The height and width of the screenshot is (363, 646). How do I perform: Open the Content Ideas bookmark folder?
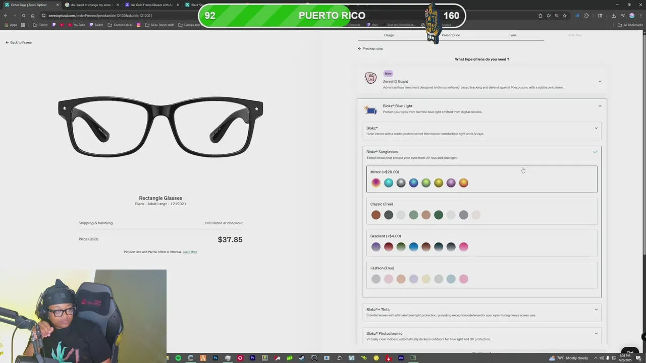[x=120, y=25]
